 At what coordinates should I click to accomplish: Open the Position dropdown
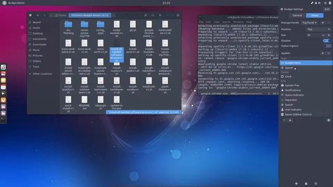point(318,29)
